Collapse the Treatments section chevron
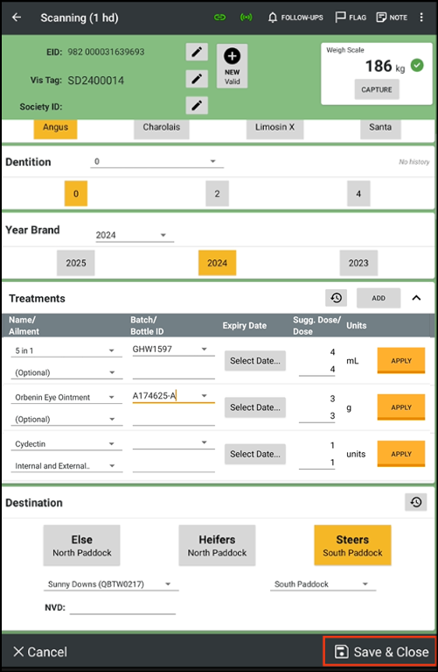The image size is (438, 672). 416,298
